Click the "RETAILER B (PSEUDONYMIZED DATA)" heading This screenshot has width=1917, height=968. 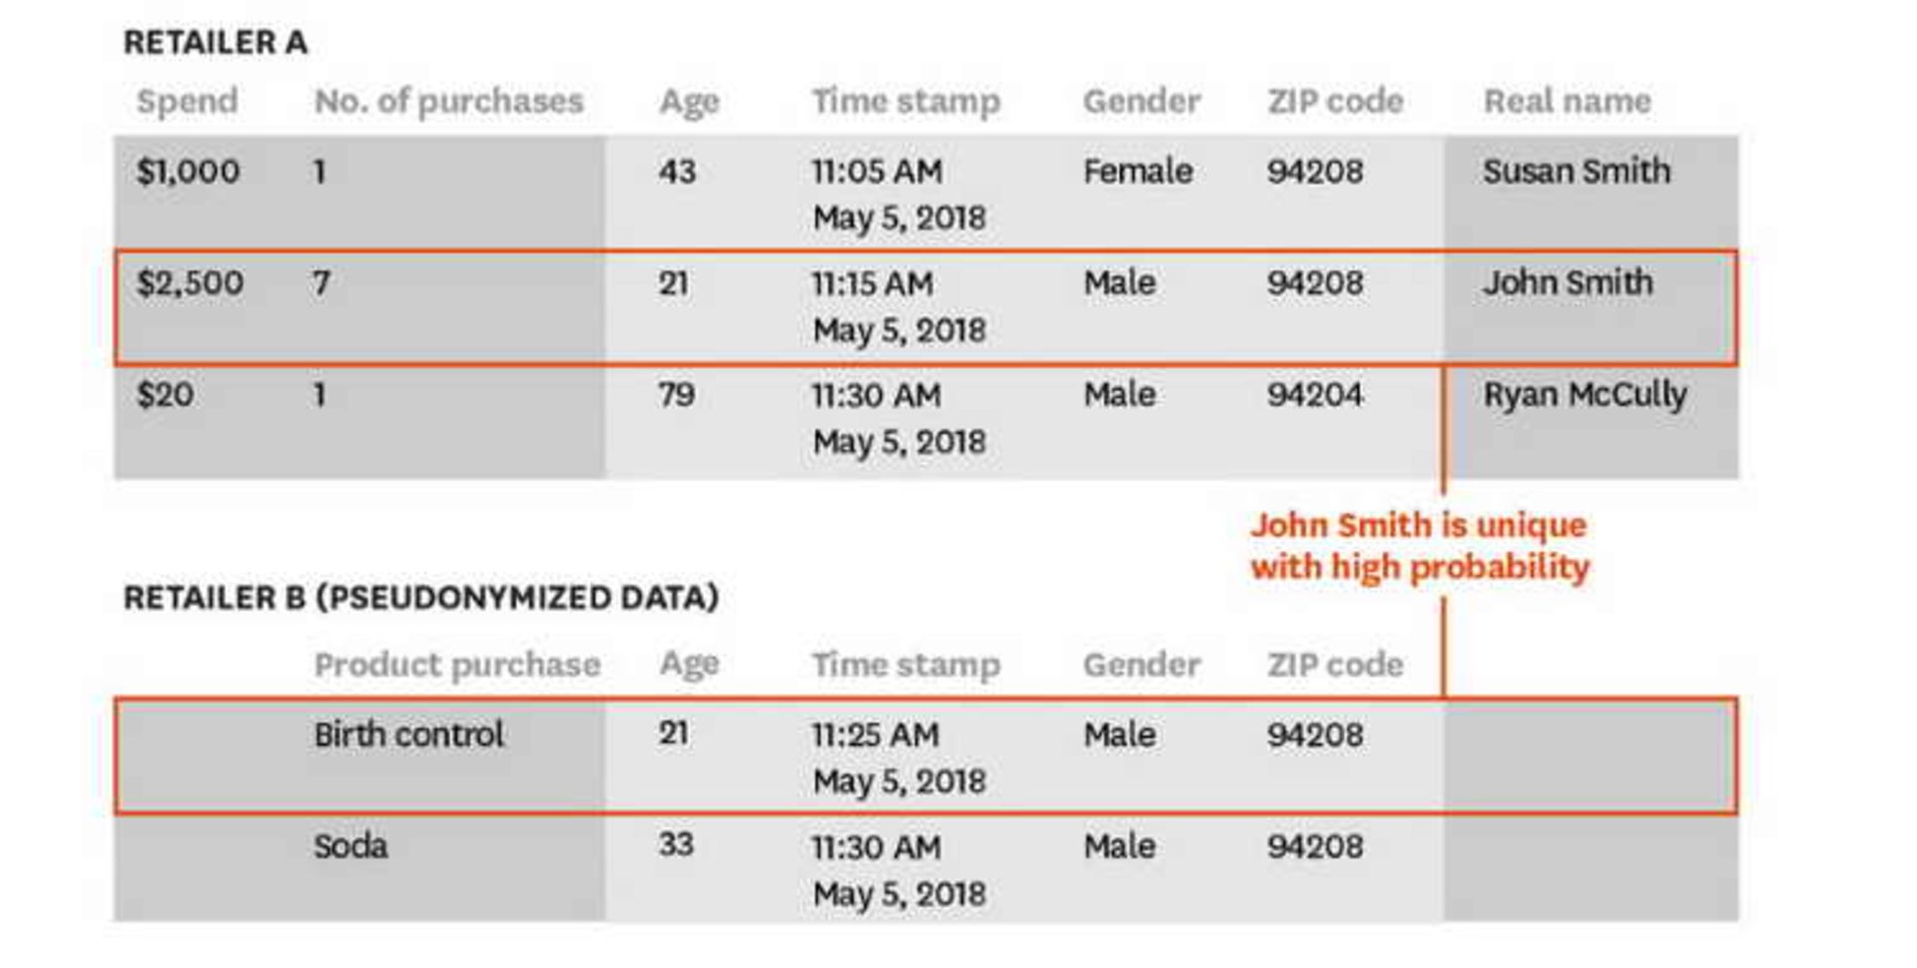(x=420, y=598)
